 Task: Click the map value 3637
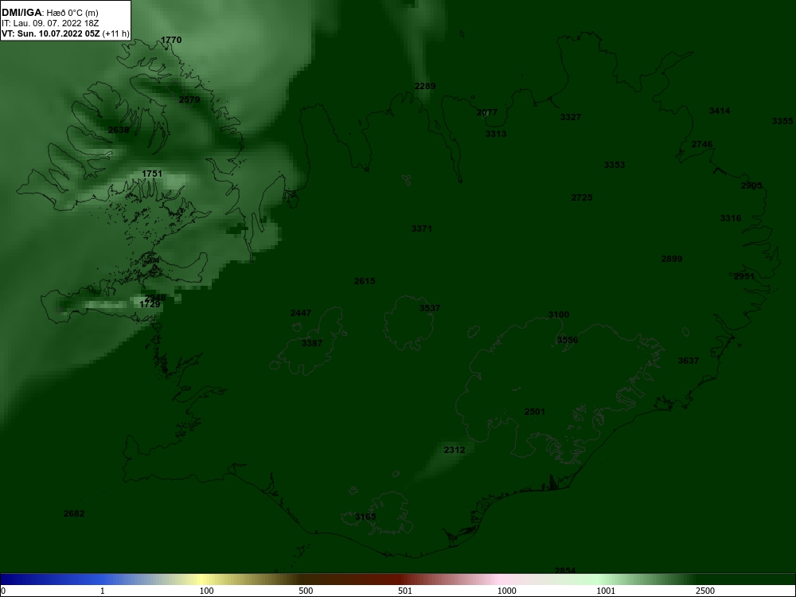[689, 361]
